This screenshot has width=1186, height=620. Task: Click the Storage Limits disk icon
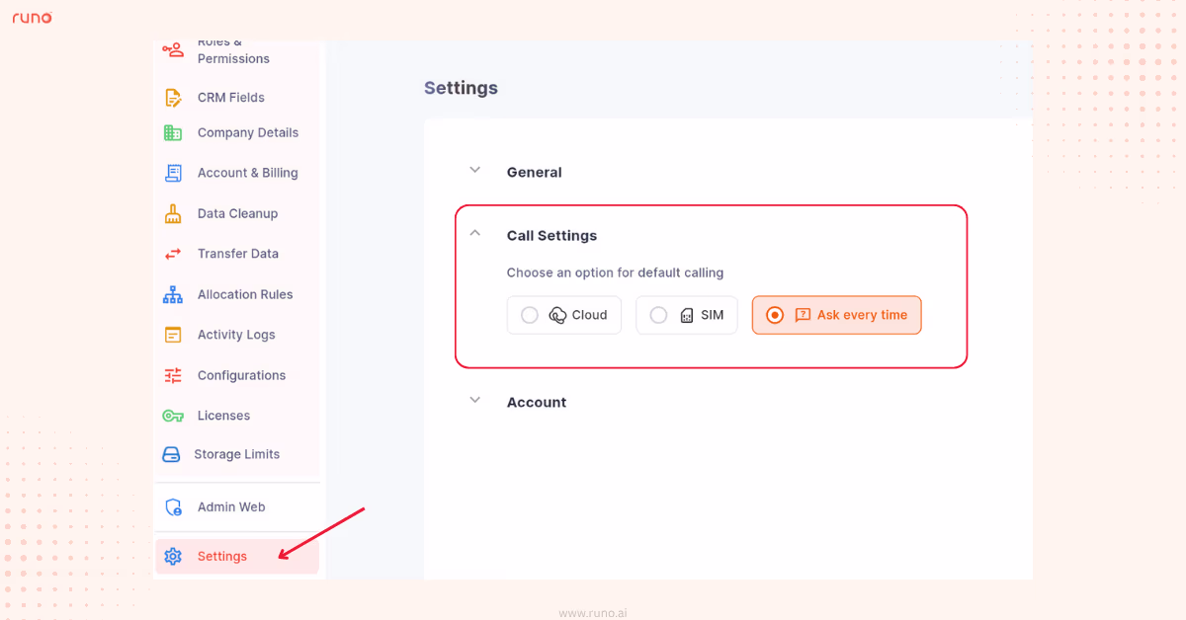[x=172, y=454]
